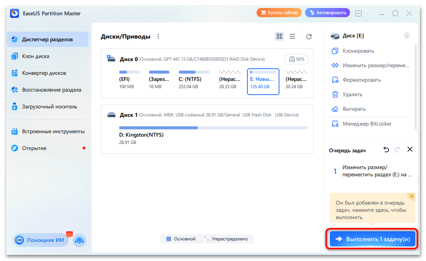The image size is (426, 261).
Task: Select the C: (NTFS) partition
Action: [194, 80]
